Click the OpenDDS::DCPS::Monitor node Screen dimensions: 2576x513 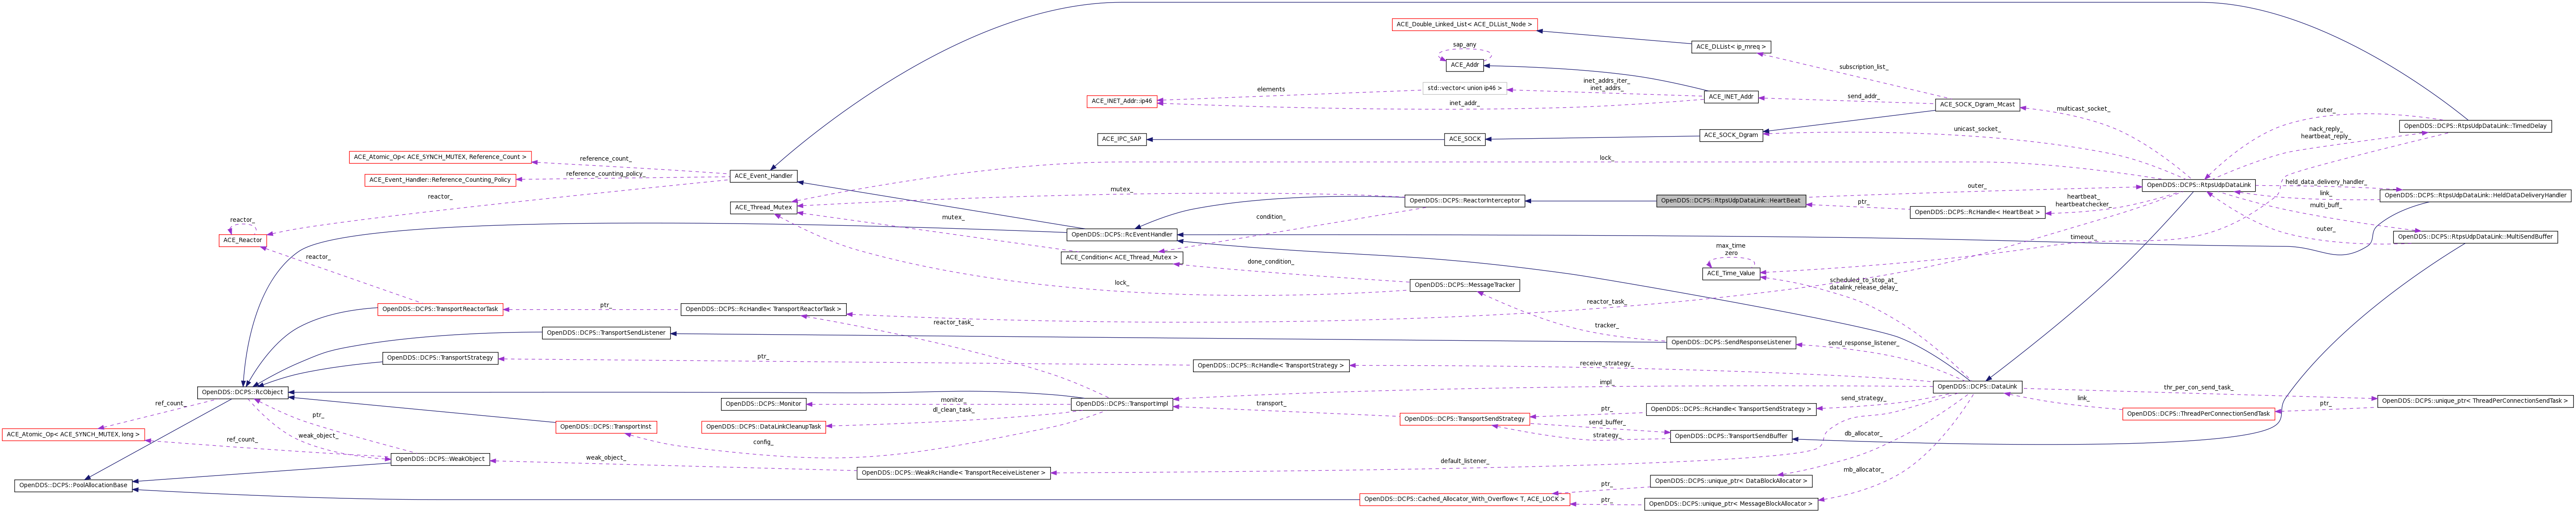(x=763, y=404)
